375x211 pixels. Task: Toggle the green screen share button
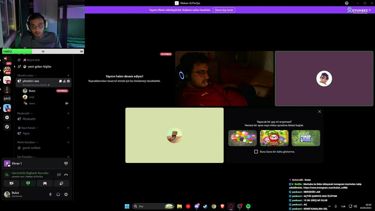pos(28,183)
